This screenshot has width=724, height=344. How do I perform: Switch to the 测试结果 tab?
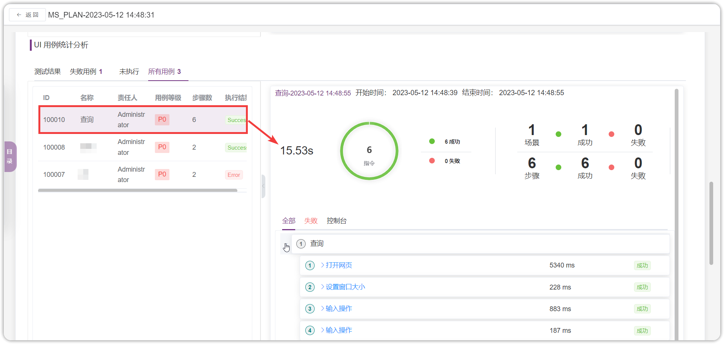[47, 72]
